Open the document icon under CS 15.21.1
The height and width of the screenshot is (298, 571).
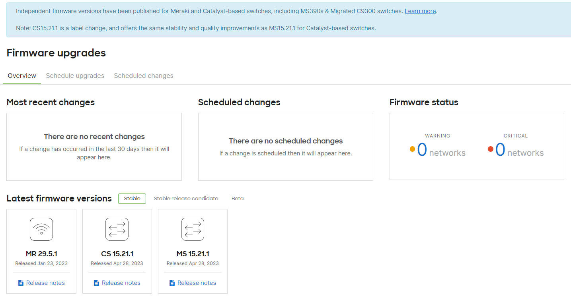[96, 283]
